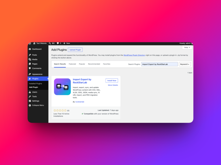Open the Keyword search type dropdown

[x=185, y=64]
